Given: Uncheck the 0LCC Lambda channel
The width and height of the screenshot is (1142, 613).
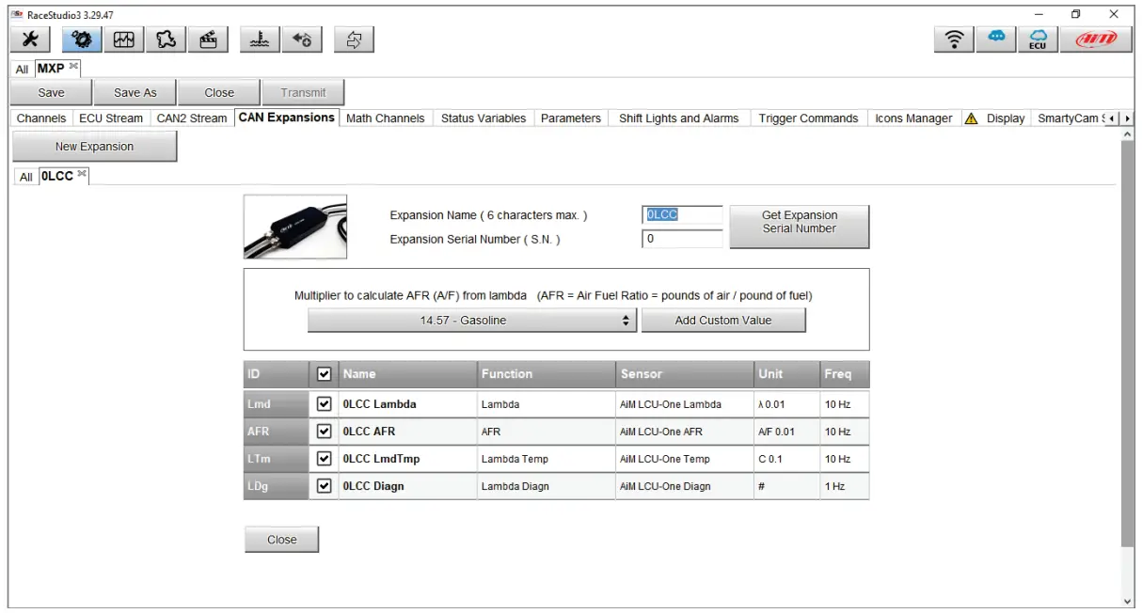Looking at the screenshot, I should (x=323, y=403).
